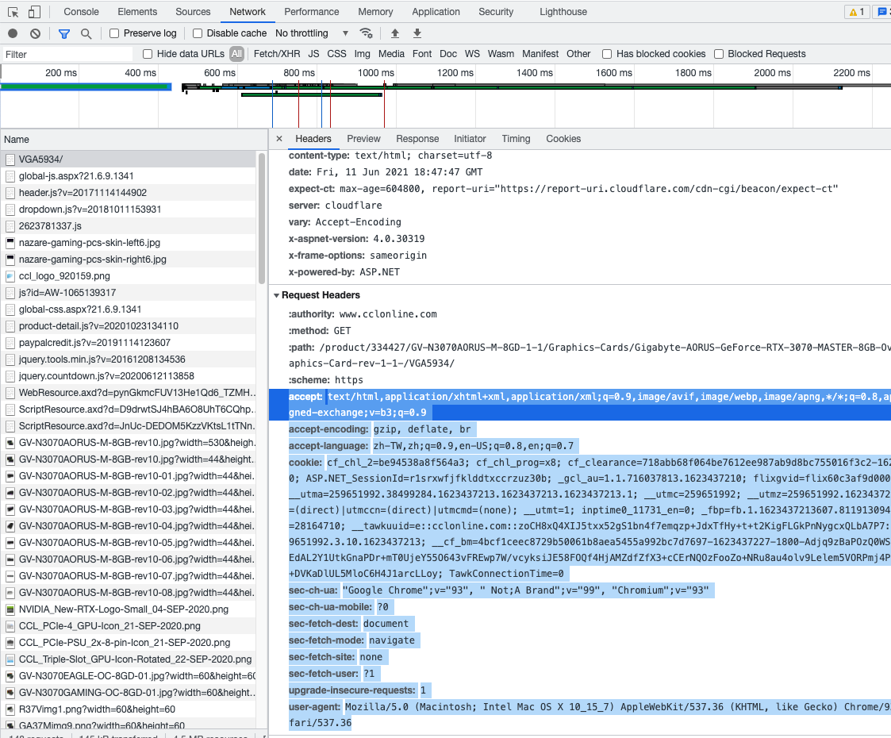Viewport: 891px width, 738px height.
Task: Filter requests by Fetch/XHR
Action: (277, 54)
